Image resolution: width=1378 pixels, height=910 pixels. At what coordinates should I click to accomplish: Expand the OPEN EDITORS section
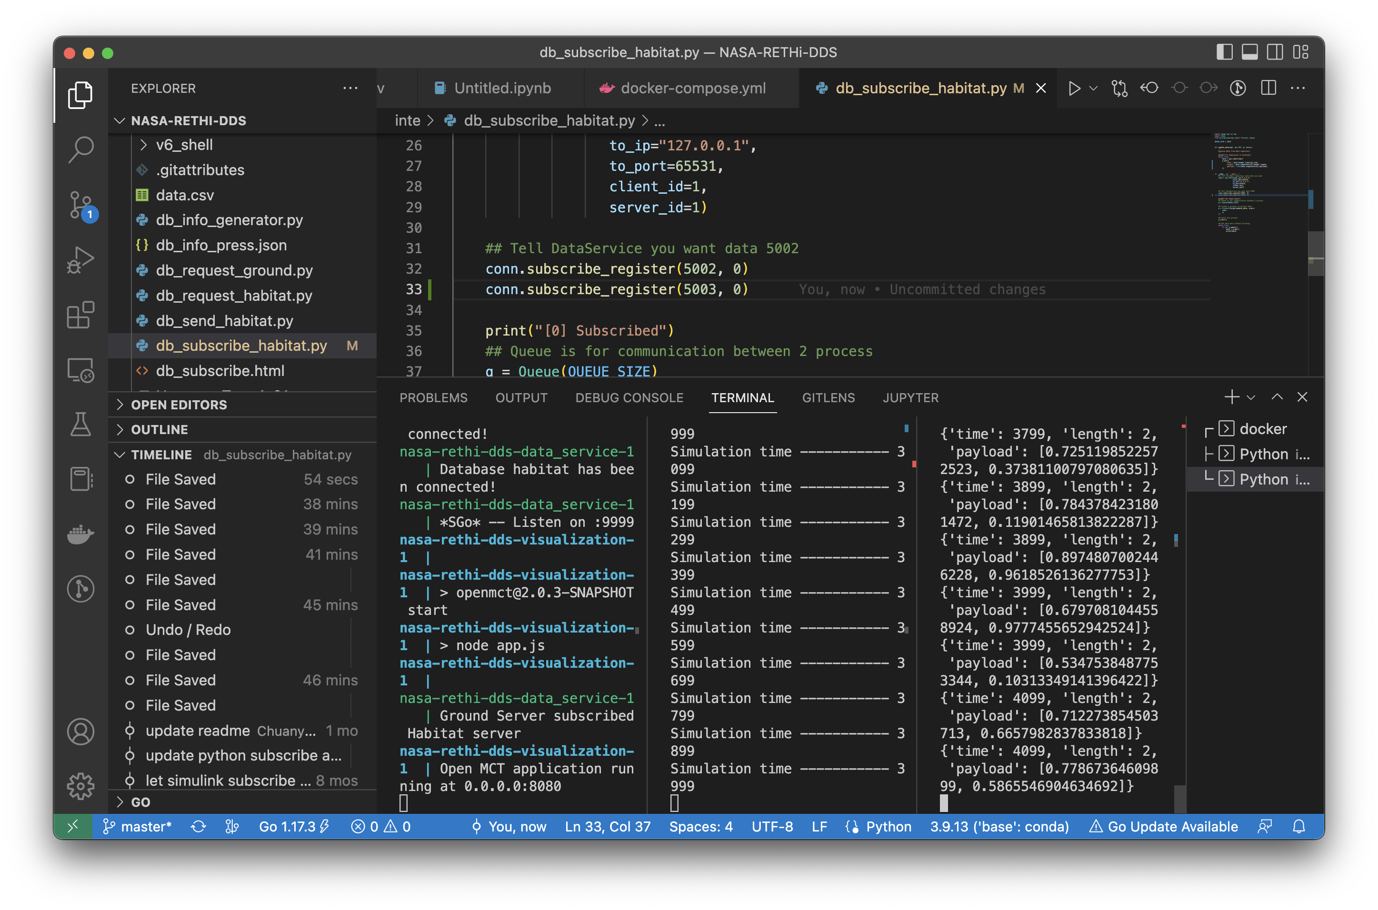[x=179, y=405]
